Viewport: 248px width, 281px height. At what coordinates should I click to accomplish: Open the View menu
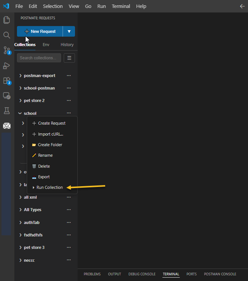click(x=74, y=6)
